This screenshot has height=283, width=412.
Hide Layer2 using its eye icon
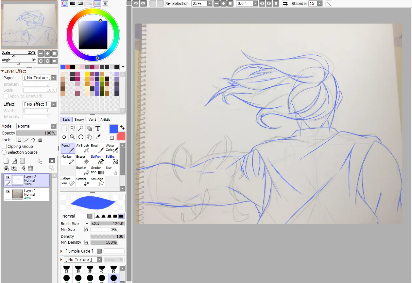(x=8, y=177)
